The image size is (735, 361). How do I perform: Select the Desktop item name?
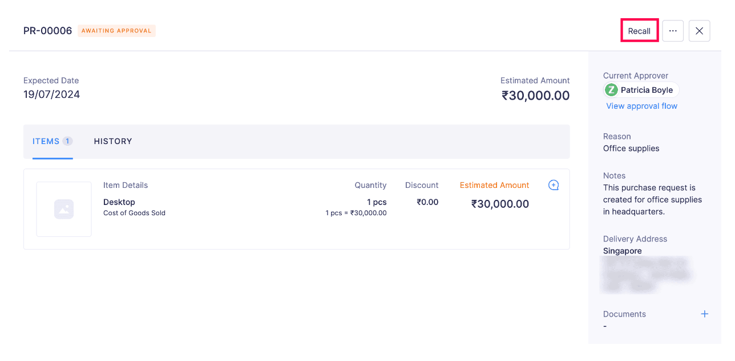[119, 202]
